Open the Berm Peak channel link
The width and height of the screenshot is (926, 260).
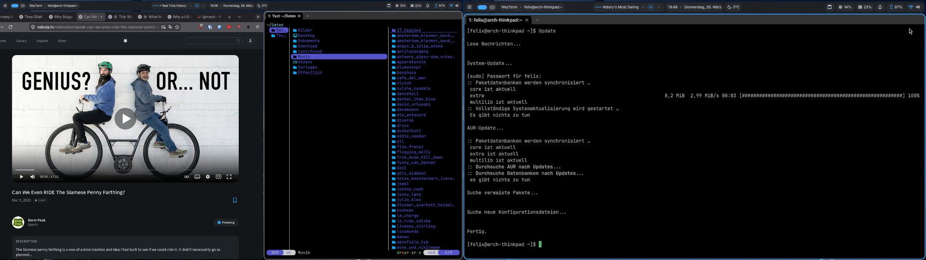36,220
